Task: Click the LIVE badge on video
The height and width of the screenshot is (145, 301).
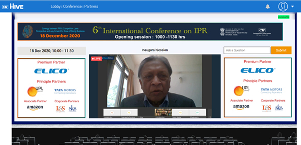Action: (x=96, y=59)
